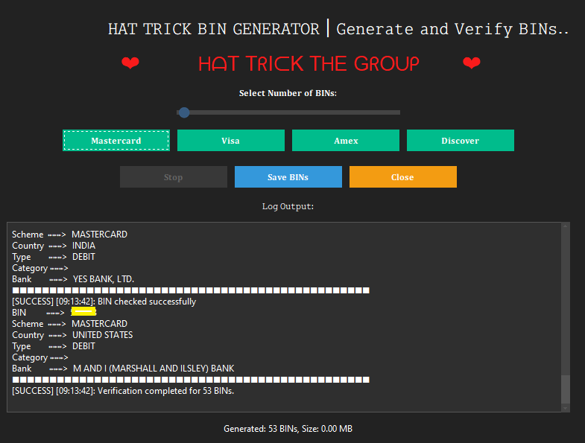Click 'Verification completed for 53 BINs.' line
This screenshot has height=443, width=585.
point(123,391)
